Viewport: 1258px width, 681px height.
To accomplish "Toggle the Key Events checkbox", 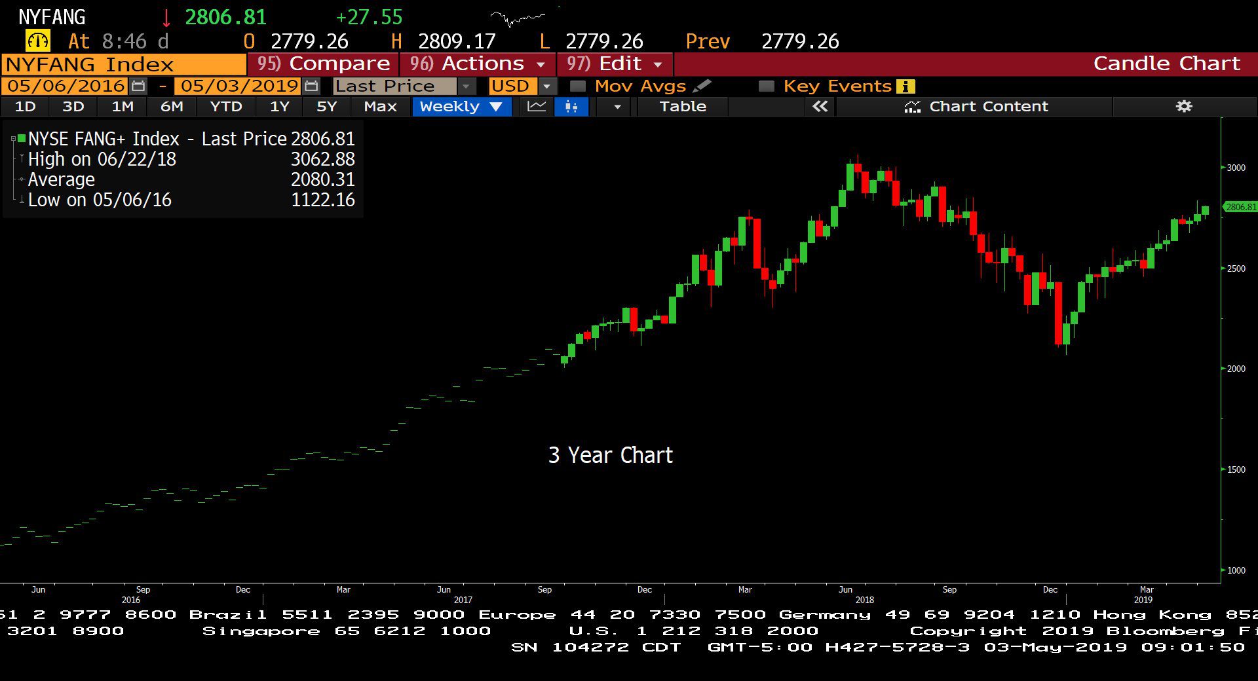I will [x=766, y=86].
